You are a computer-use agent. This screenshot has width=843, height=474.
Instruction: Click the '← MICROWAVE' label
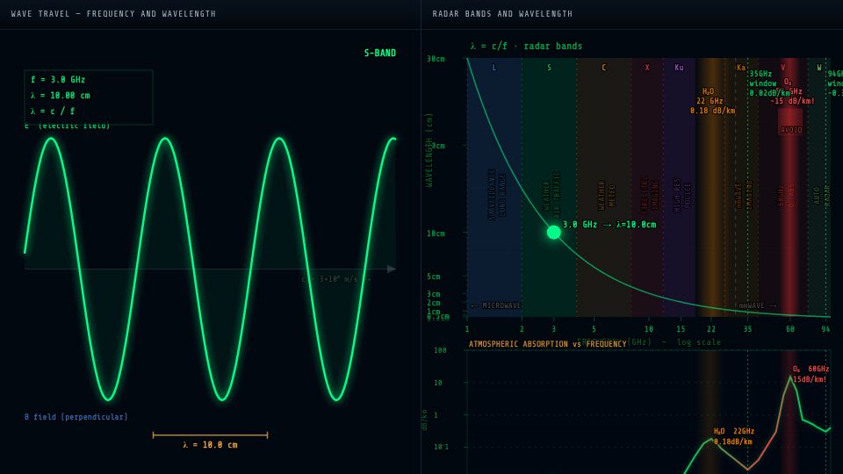495,305
